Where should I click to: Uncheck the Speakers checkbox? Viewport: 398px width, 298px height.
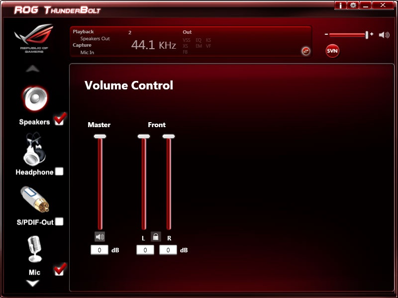60,119
